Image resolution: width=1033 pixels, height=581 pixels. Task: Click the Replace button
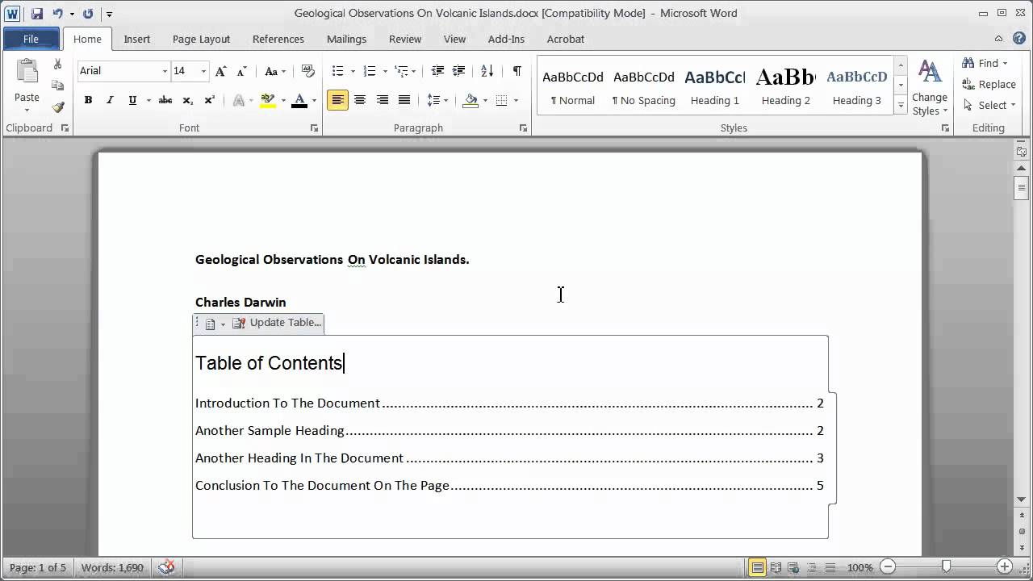[x=989, y=84]
